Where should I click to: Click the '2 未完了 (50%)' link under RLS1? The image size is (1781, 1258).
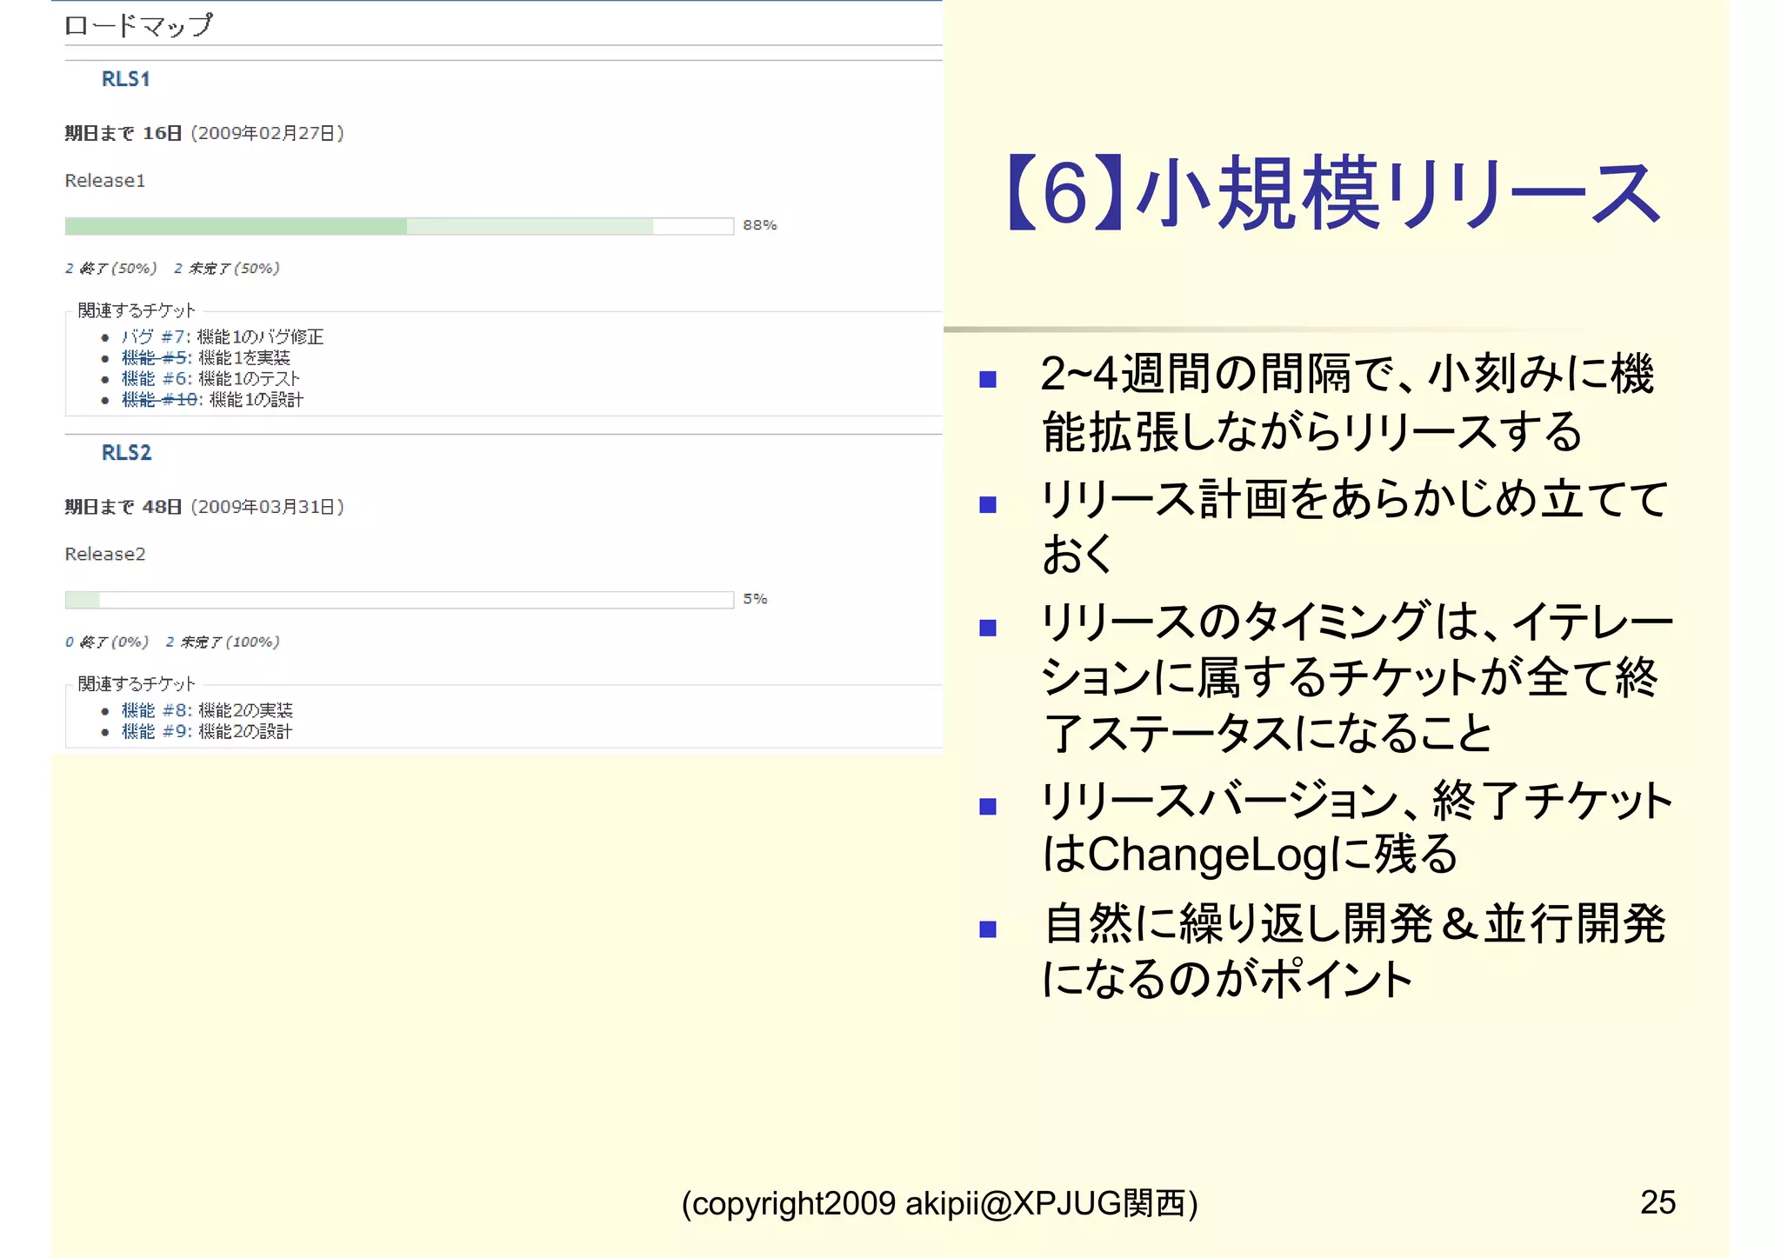226,268
